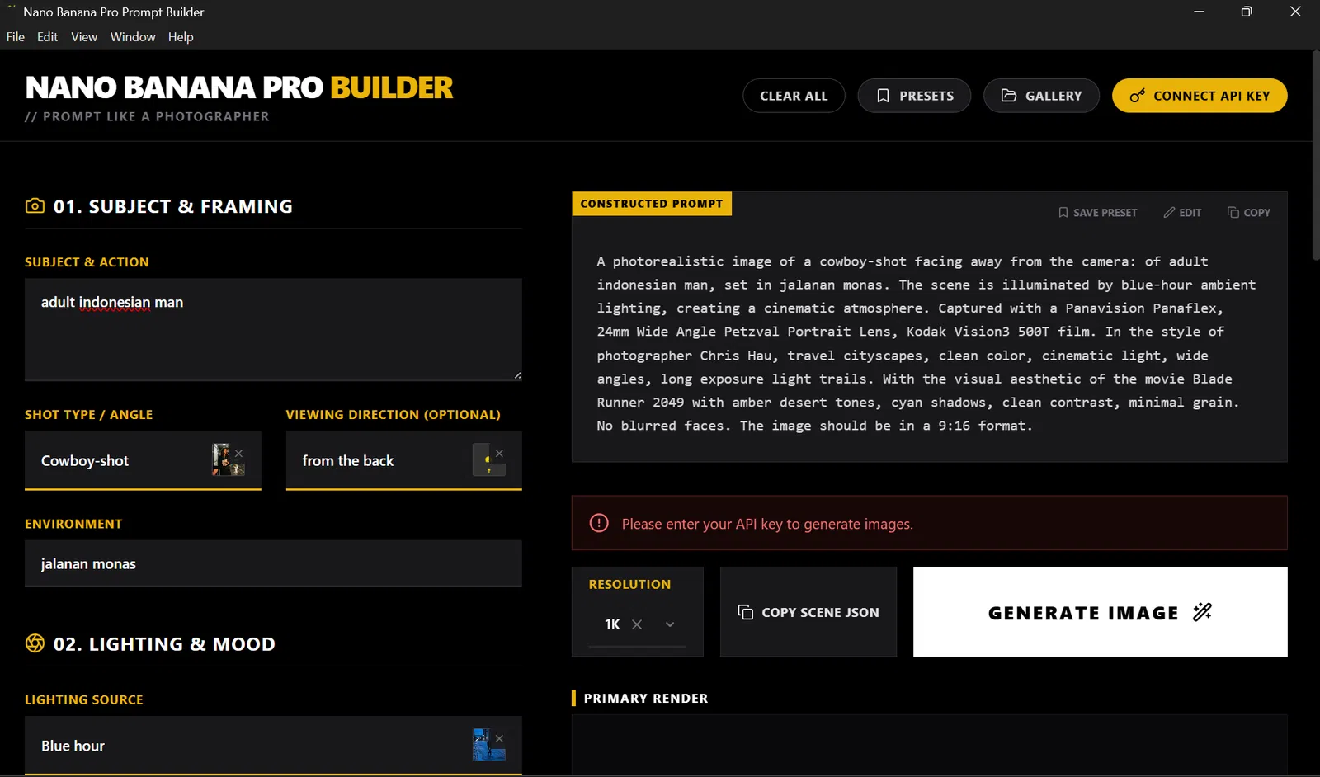1320x777 pixels.
Task: Click into the Environment input field
Action: point(272,564)
